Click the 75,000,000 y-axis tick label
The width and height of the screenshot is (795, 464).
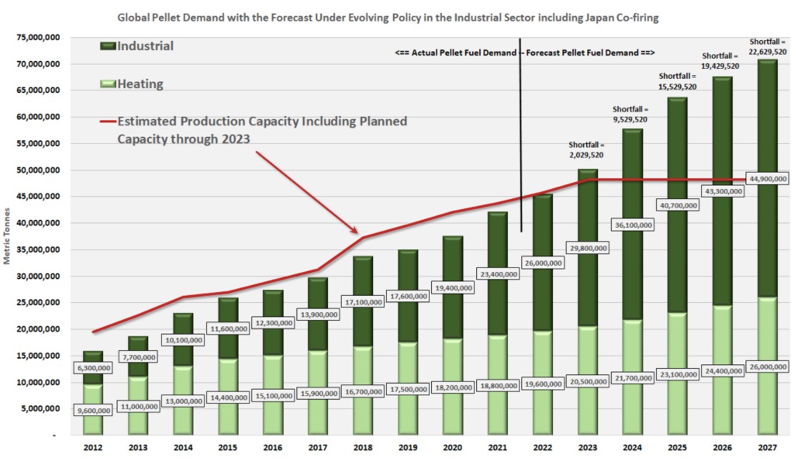click(x=38, y=37)
